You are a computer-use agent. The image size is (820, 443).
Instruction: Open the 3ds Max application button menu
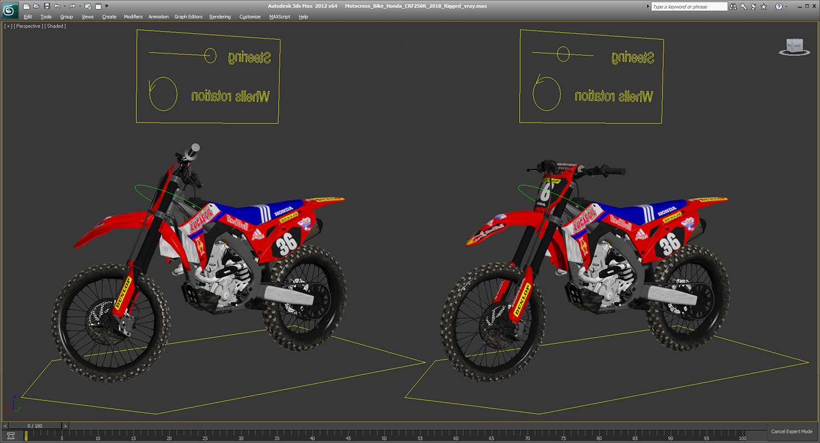click(x=11, y=9)
